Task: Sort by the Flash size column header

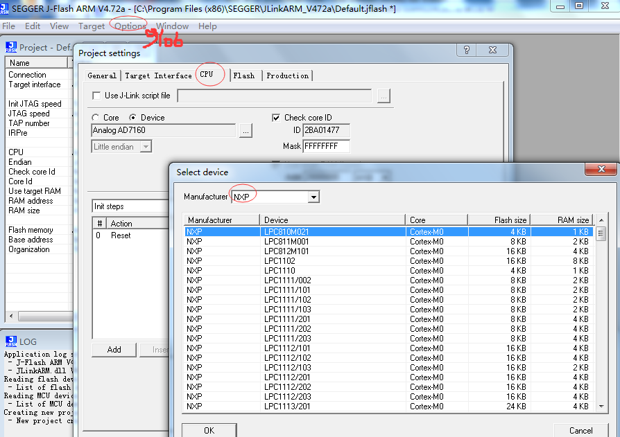Action: click(499, 220)
